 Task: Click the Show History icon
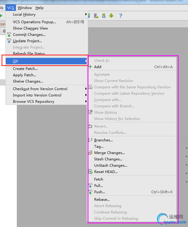point(90,112)
